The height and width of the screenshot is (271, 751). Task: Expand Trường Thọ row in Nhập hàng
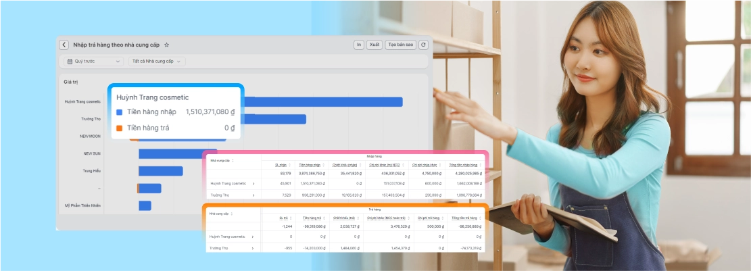(253, 195)
